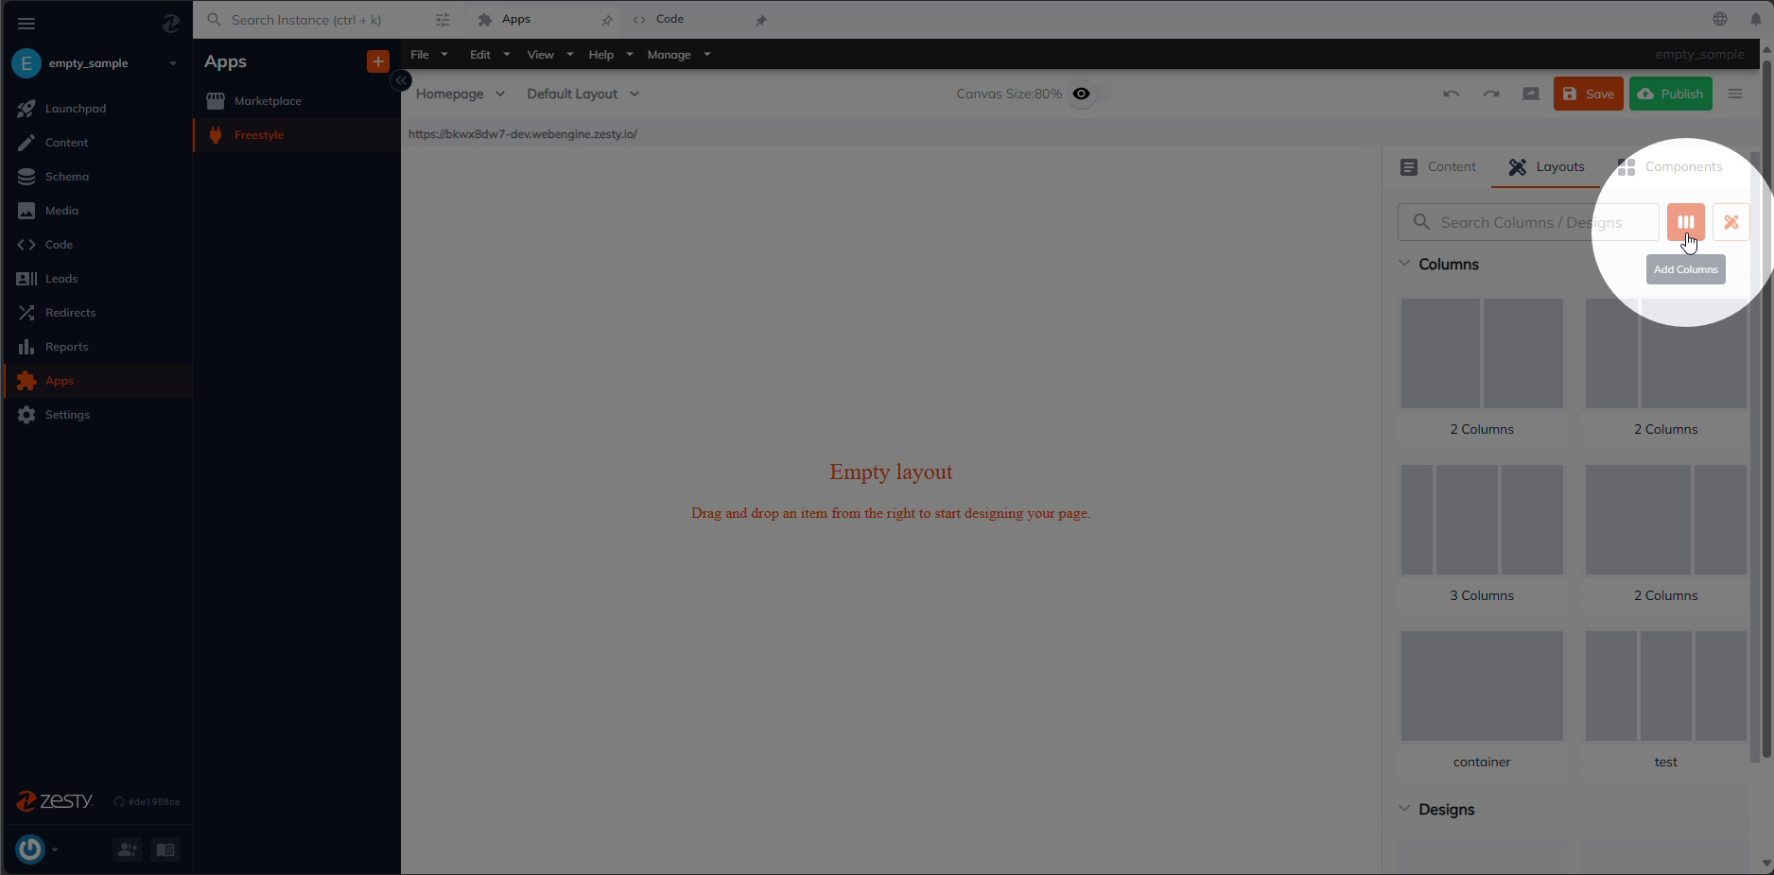Select the Freestyle app
This screenshot has width=1774, height=875.
(297, 135)
